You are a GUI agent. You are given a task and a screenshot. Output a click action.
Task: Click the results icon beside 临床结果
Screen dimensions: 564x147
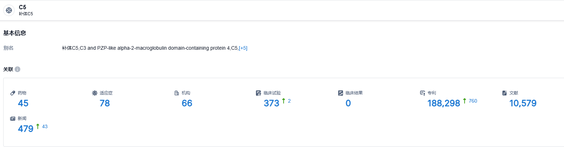pos(341,93)
